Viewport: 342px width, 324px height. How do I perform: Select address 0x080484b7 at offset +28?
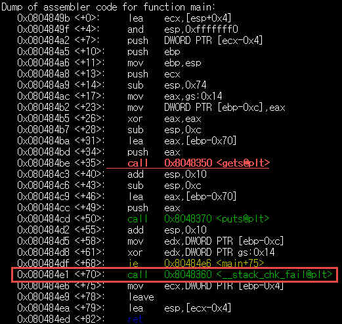click(43, 130)
